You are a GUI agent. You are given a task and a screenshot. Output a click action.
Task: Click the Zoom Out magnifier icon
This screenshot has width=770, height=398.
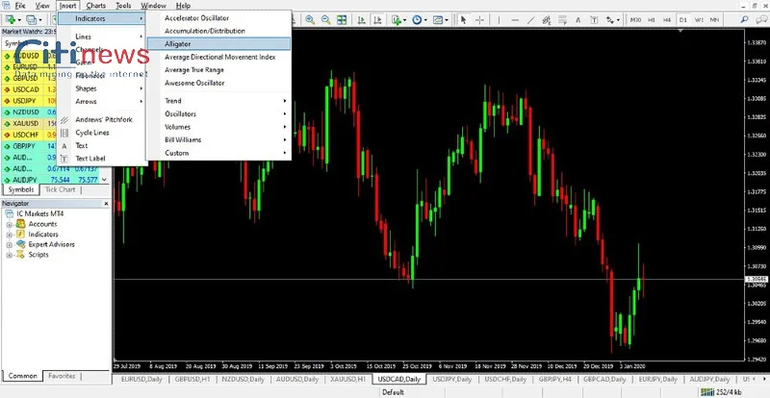pyautogui.click(x=325, y=19)
